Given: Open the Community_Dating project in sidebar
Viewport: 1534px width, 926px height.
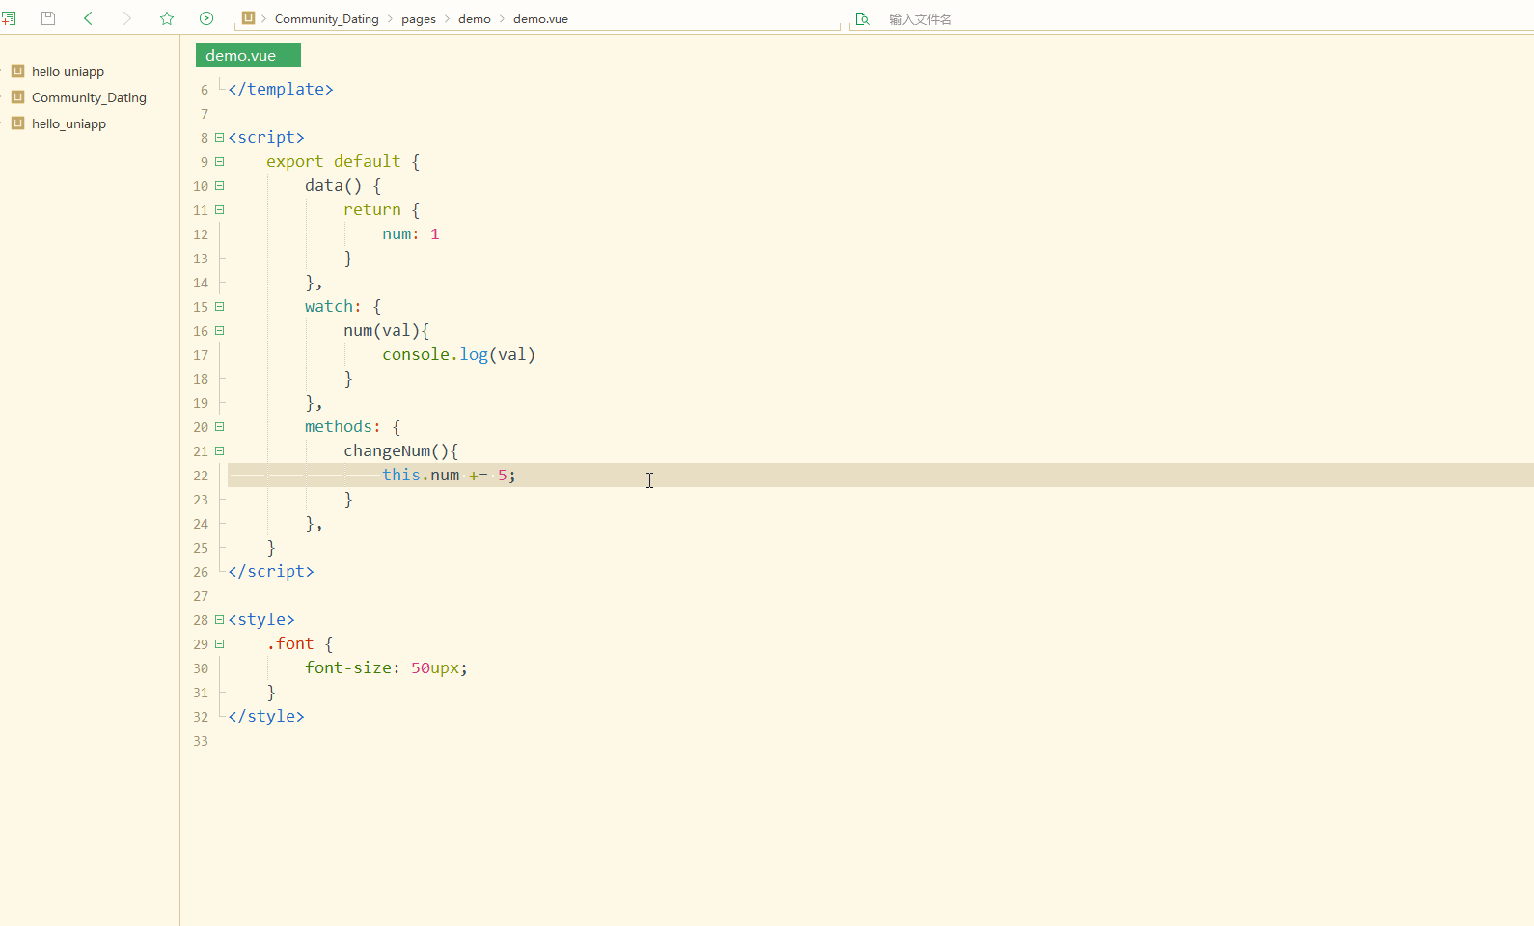Looking at the screenshot, I should click(89, 97).
